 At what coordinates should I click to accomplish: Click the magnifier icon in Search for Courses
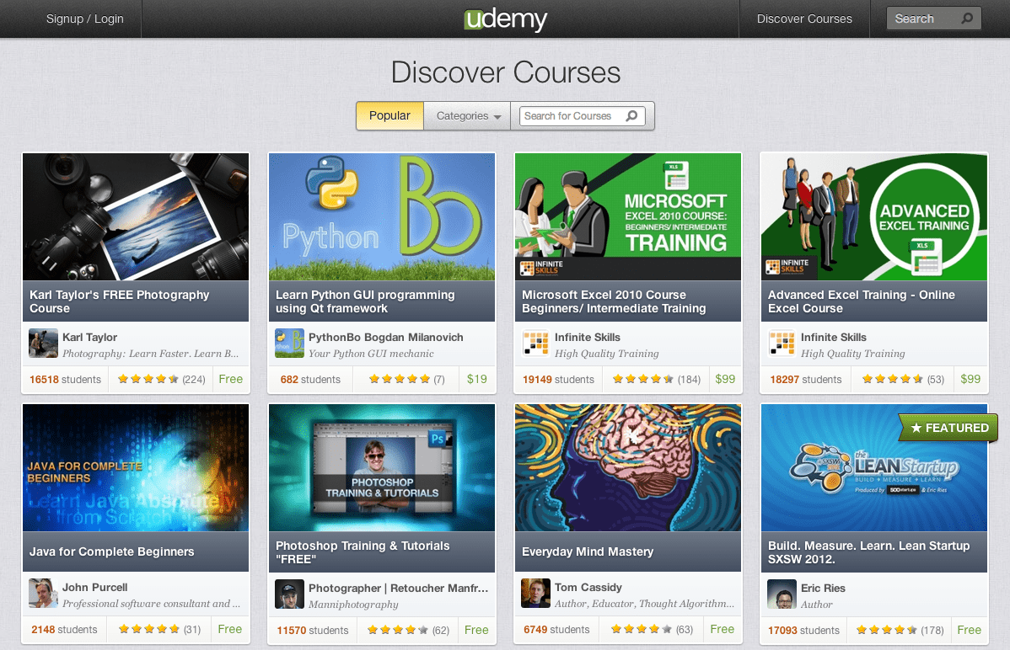click(x=632, y=116)
